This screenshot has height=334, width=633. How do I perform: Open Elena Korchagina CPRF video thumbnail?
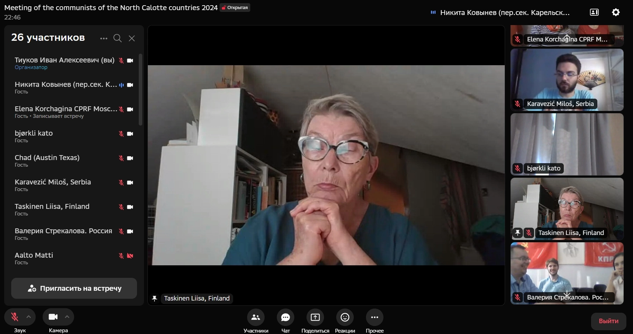(x=567, y=36)
